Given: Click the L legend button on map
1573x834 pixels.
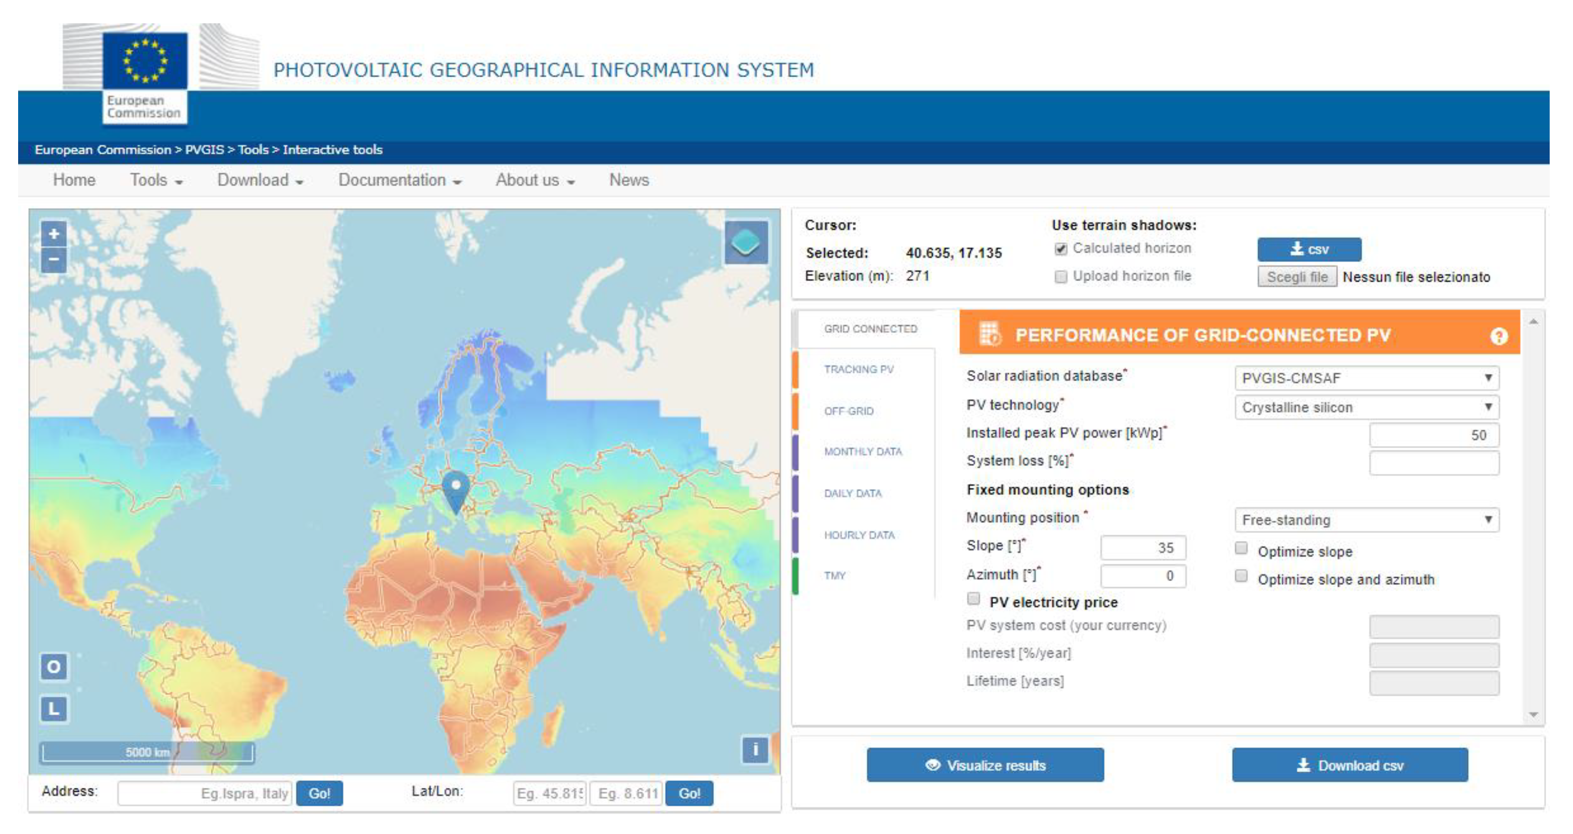Looking at the screenshot, I should [x=54, y=709].
